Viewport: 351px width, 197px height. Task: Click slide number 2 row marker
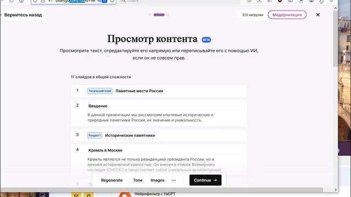[x=77, y=105]
